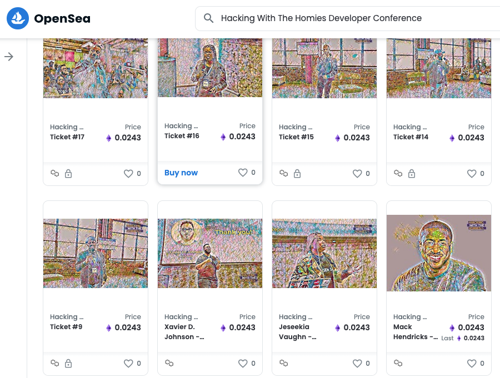The image size is (500, 378).
Task: Click the lock icon on Ticket #17
Action: pyautogui.click(x=68, y=174)
